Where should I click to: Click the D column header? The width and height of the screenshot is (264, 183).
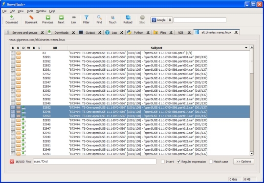23,48
